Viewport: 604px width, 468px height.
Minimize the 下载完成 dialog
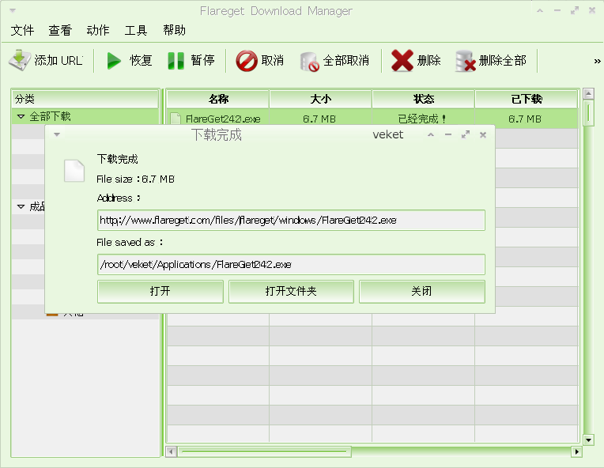[x=448, y=135]
